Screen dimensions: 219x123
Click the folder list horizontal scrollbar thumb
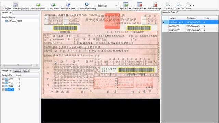click(x=18, y=65)
